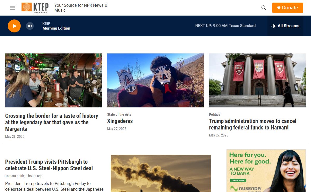Viewport: 311px width, 192px height.
Task: Read the legendary Margarita bar story
Action: (x=52, y=122)
